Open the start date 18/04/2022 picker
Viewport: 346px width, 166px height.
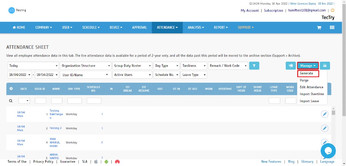(x=20, y=75)
